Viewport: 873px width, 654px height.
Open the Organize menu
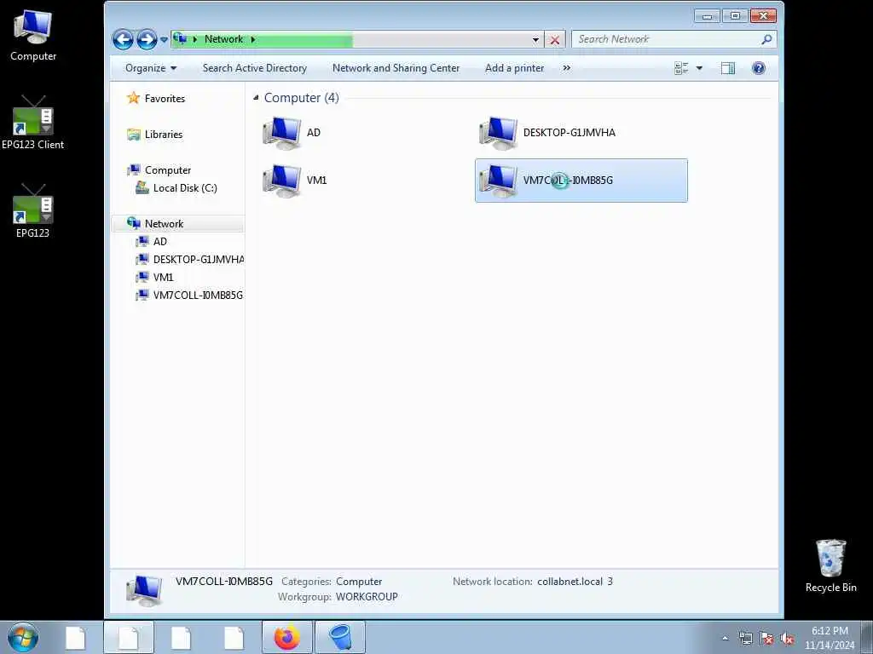(151, 68)
